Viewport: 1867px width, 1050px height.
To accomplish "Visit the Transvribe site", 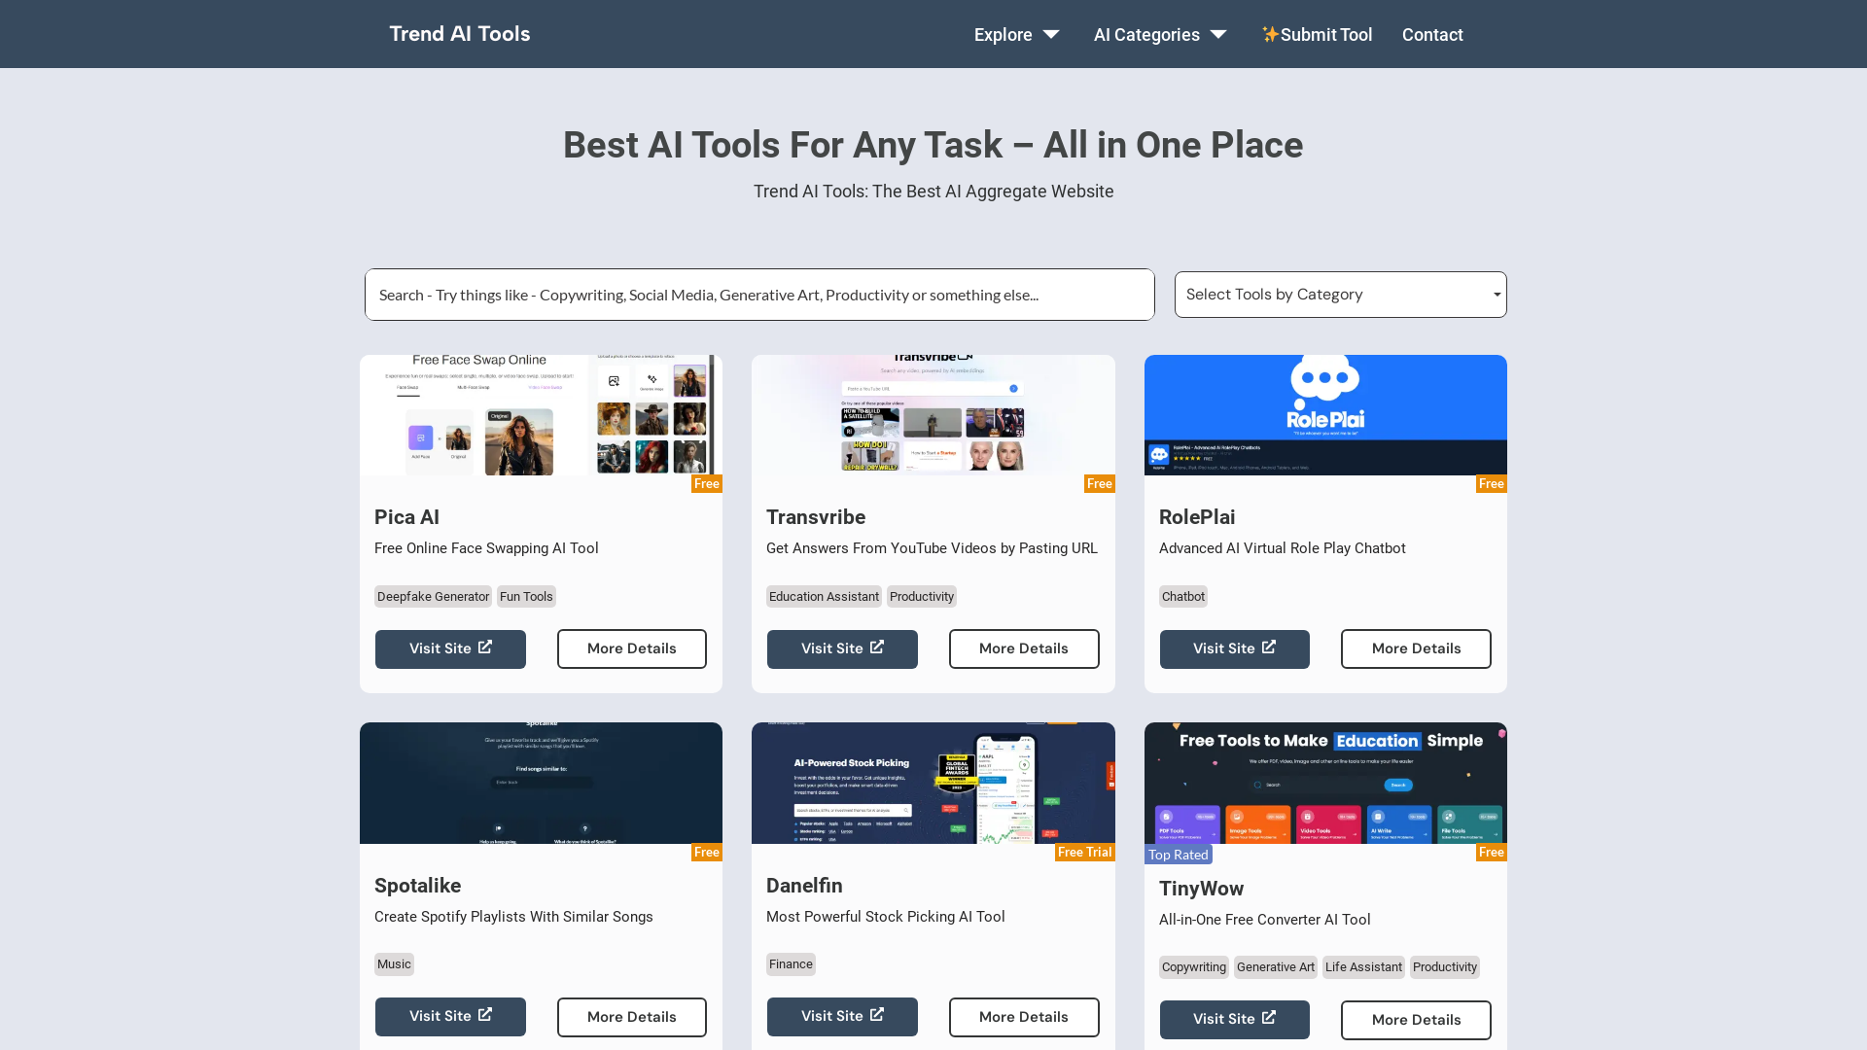I will (x=842, y=648).
